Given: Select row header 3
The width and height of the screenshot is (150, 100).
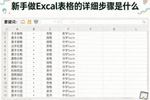Looking at the screenshot, I should (x=5, y=42).
